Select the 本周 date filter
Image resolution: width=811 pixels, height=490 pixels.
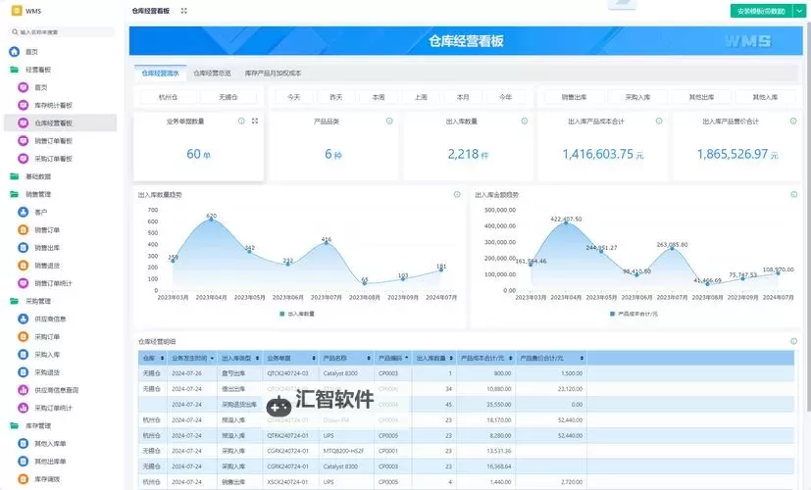click(379, 97)
